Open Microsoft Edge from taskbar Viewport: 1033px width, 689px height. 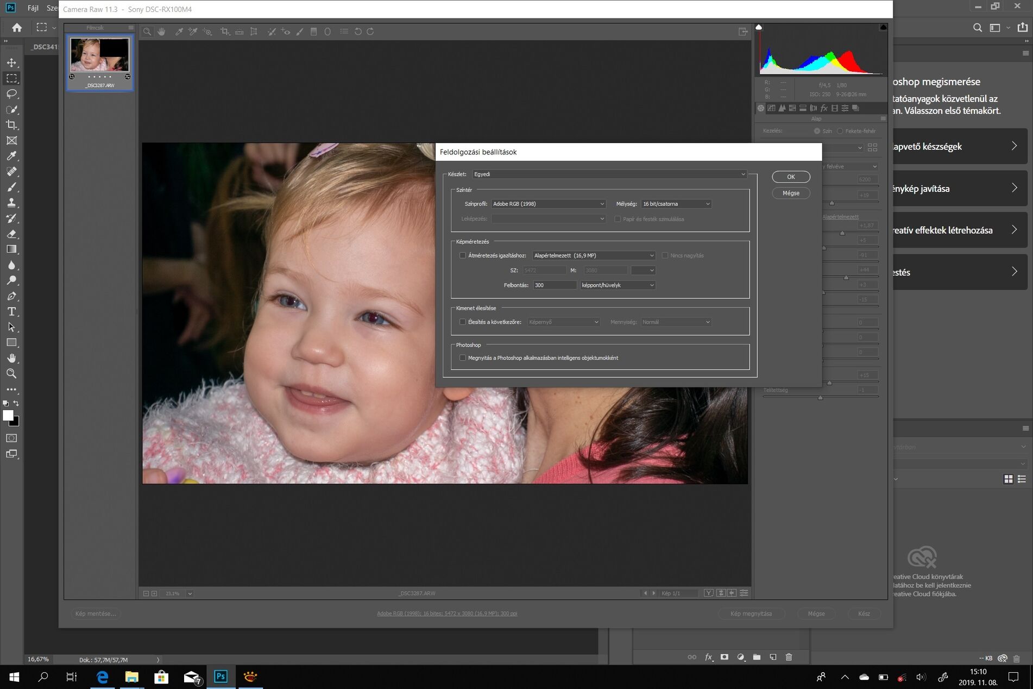tap(102, 677)
